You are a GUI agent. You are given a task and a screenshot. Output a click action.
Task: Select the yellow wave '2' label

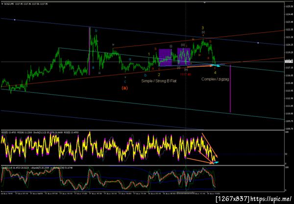[159, 75]
